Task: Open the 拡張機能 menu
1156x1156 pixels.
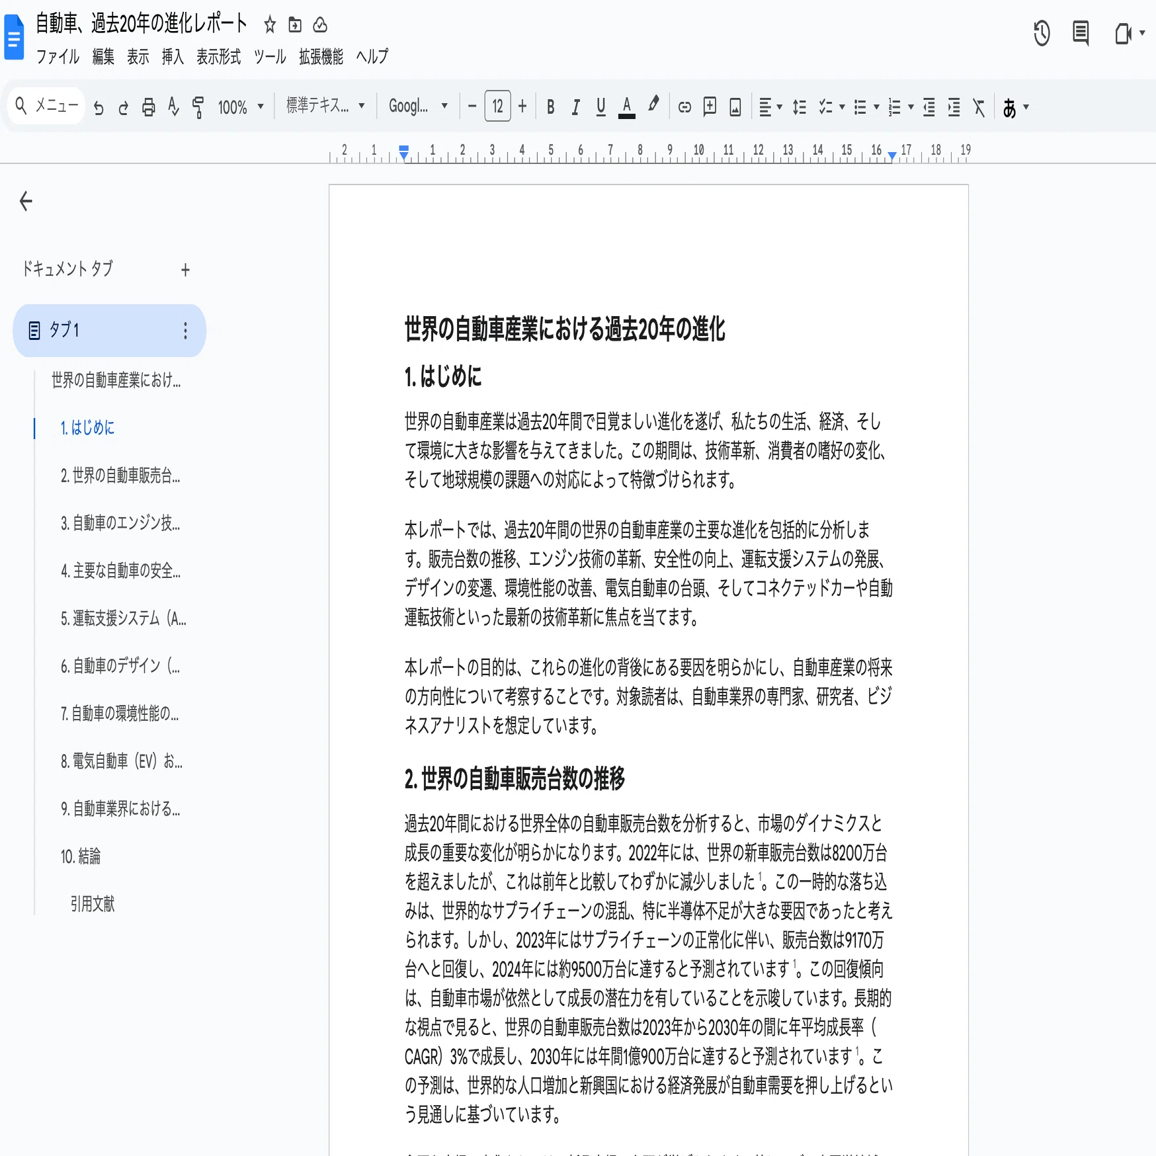Action: tap(321, 57)
